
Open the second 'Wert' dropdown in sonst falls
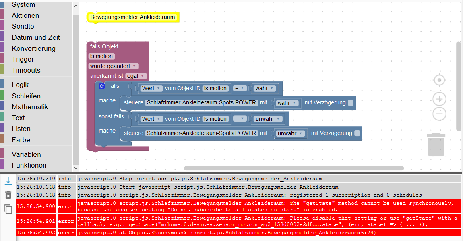[151, 119]
